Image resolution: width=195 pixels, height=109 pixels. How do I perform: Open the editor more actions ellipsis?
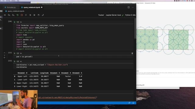(133, 7)
